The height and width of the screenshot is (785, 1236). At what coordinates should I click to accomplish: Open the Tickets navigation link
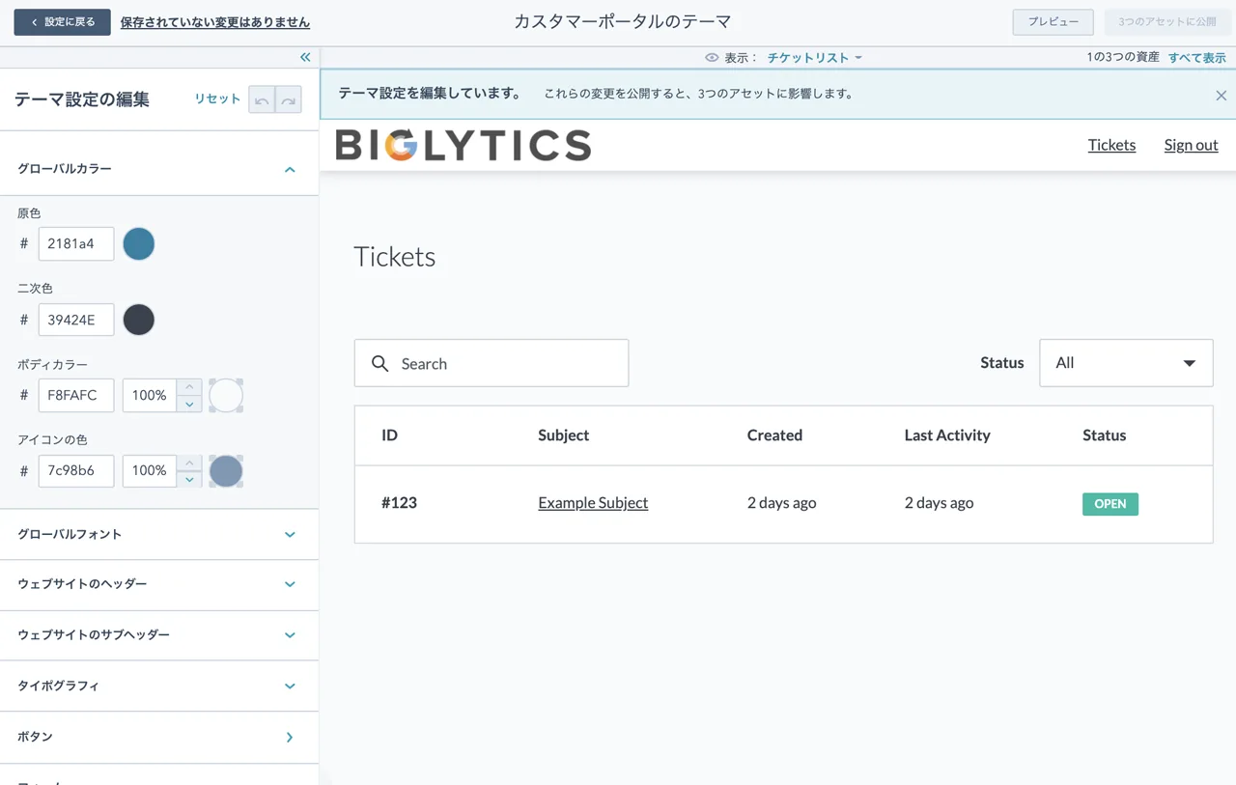pyautogui.click(x=1111, y=145)
